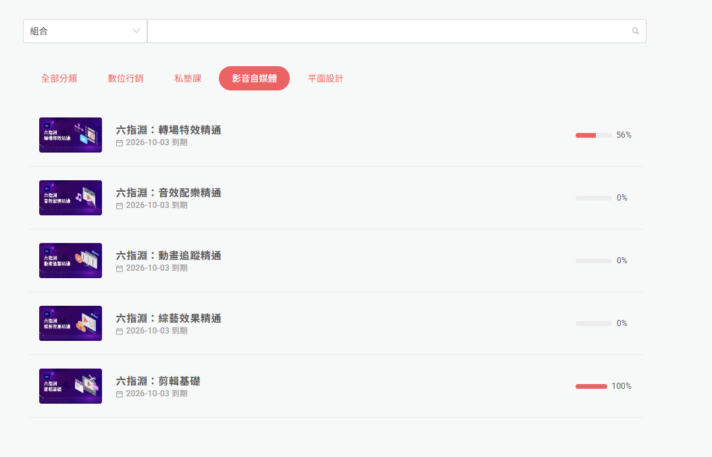712x457 pixels.
Task: Click the 100% progress bar for 剪輯基礎
Action: (x=591, y=386)
